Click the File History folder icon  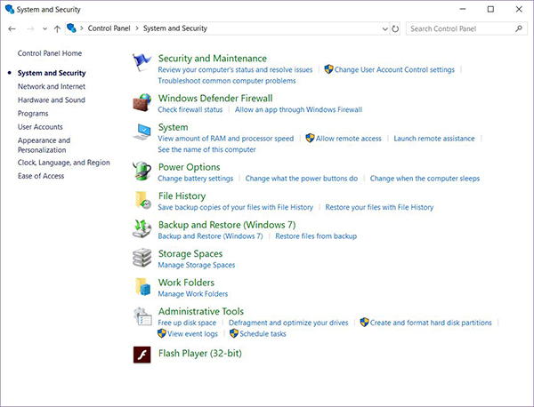[x=142, y=201]
